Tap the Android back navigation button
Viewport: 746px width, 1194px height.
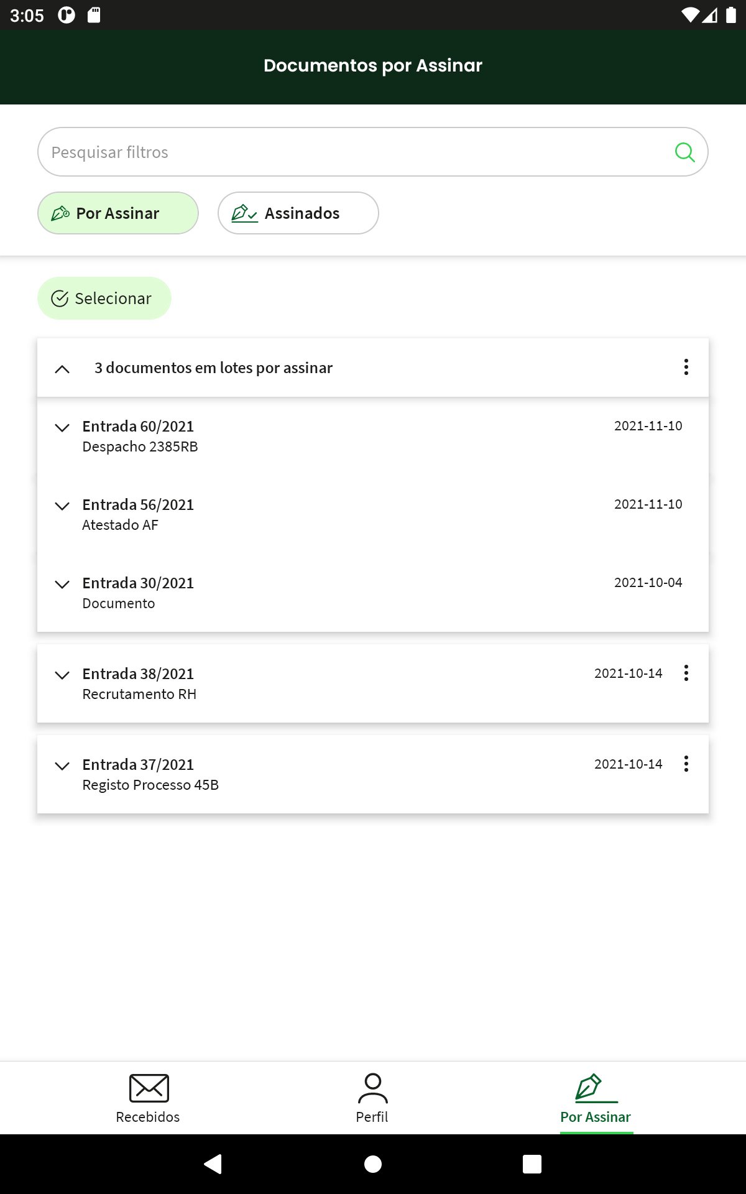[213, 1164]
